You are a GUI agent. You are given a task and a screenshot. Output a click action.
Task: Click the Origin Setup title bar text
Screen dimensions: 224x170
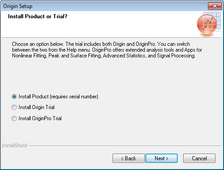pyautogui.click(x=18, y=6)
